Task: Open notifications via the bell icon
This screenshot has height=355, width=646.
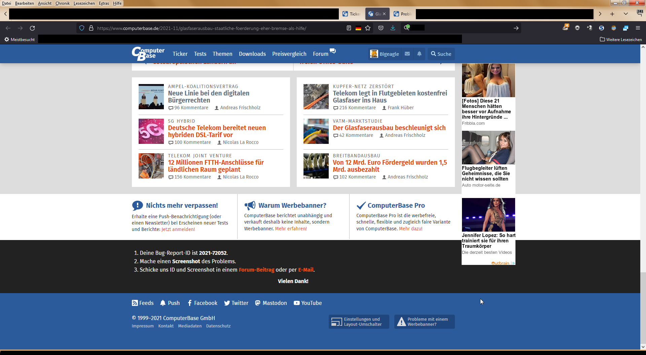Action: pos(419,54)
